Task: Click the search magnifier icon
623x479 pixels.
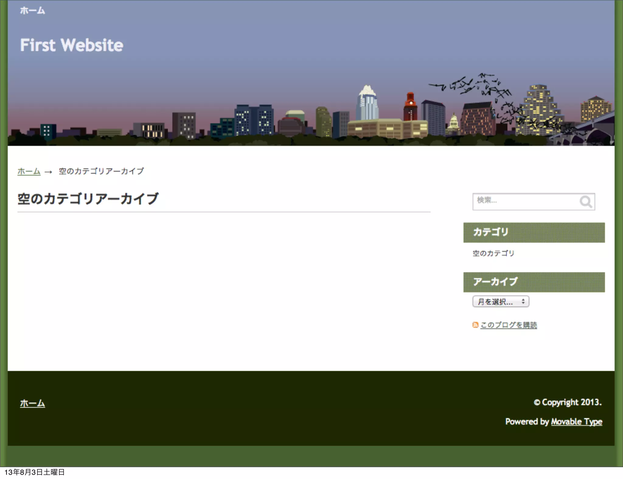Action: coord(586,202)
